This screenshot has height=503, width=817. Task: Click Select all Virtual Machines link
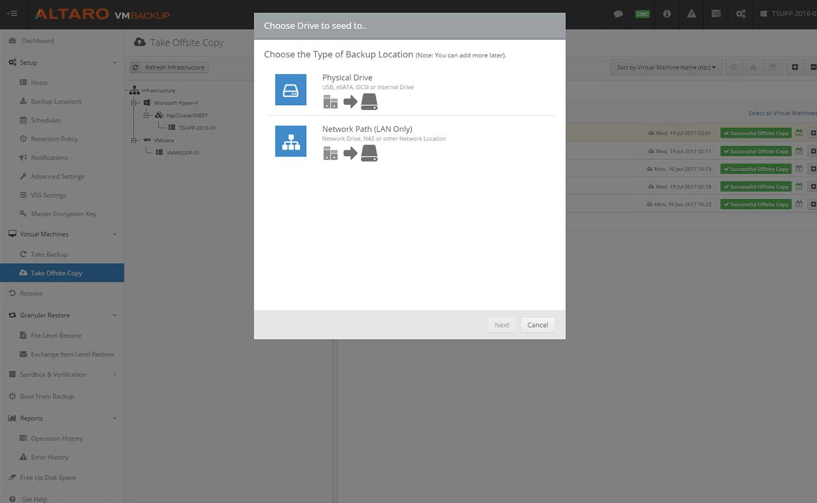tap(782, 113)
